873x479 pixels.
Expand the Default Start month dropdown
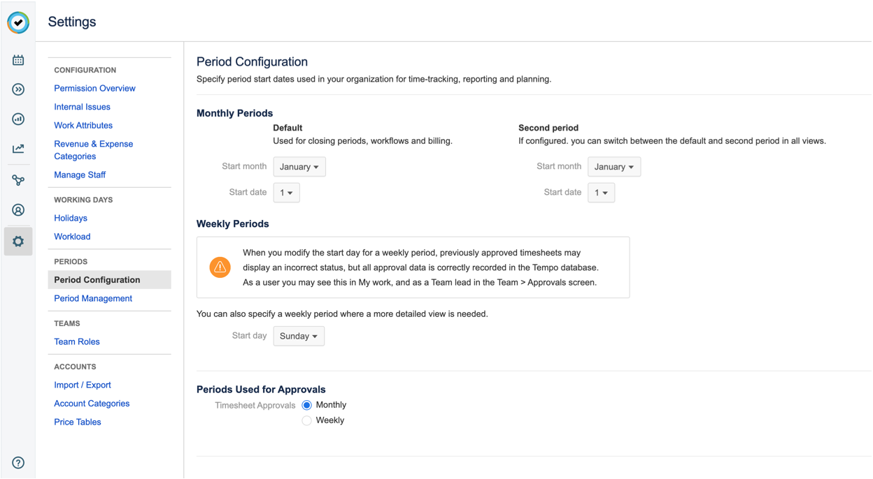[299, 167]
